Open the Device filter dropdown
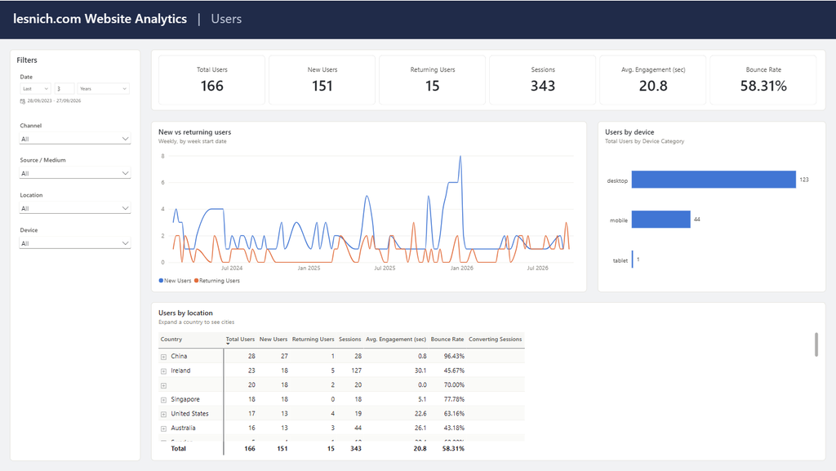This screenshot has height=471, width=836. click(74, 243)
